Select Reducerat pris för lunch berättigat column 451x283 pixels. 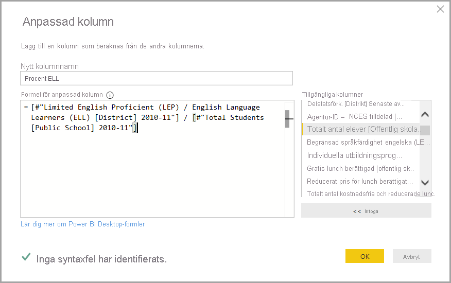[x=360, y=182]
